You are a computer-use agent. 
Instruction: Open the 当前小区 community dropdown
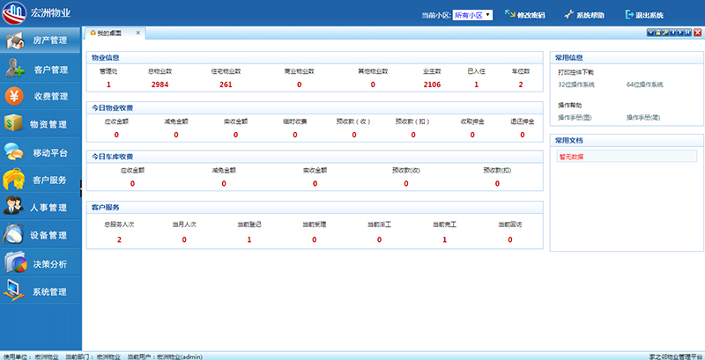click(472, 15)
